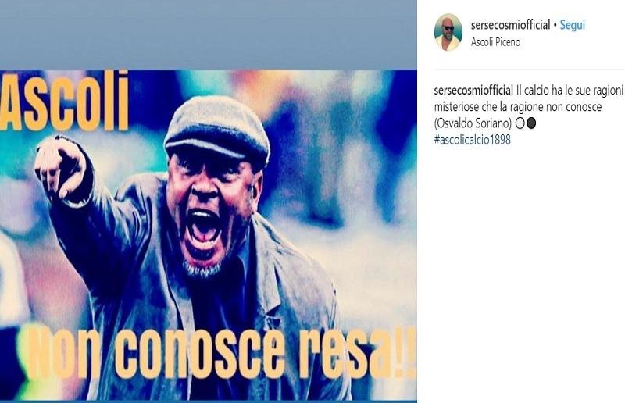Open the hashtag #ascolicalcio1898
Screen dimensions: 625x403
[473, 140]
